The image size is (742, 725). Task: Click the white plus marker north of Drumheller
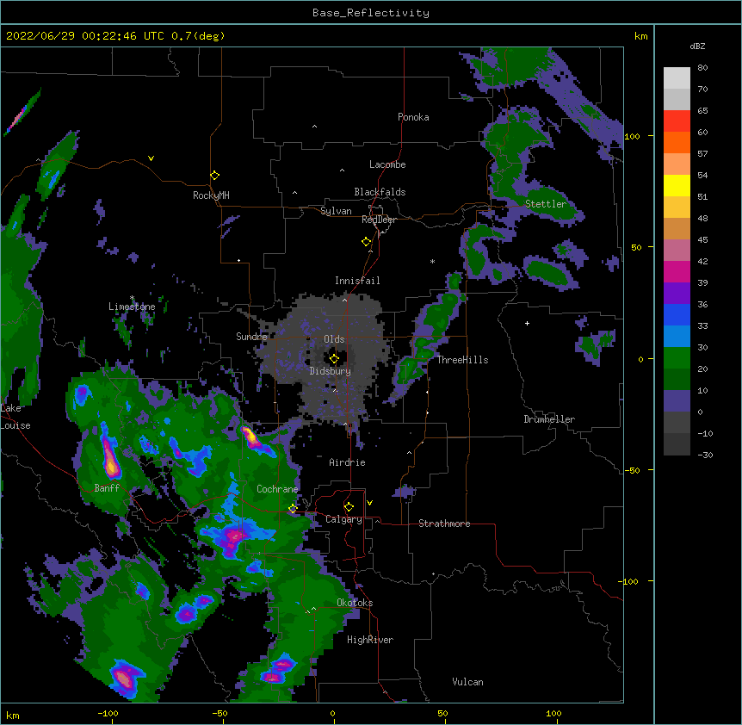coord(527,323)
